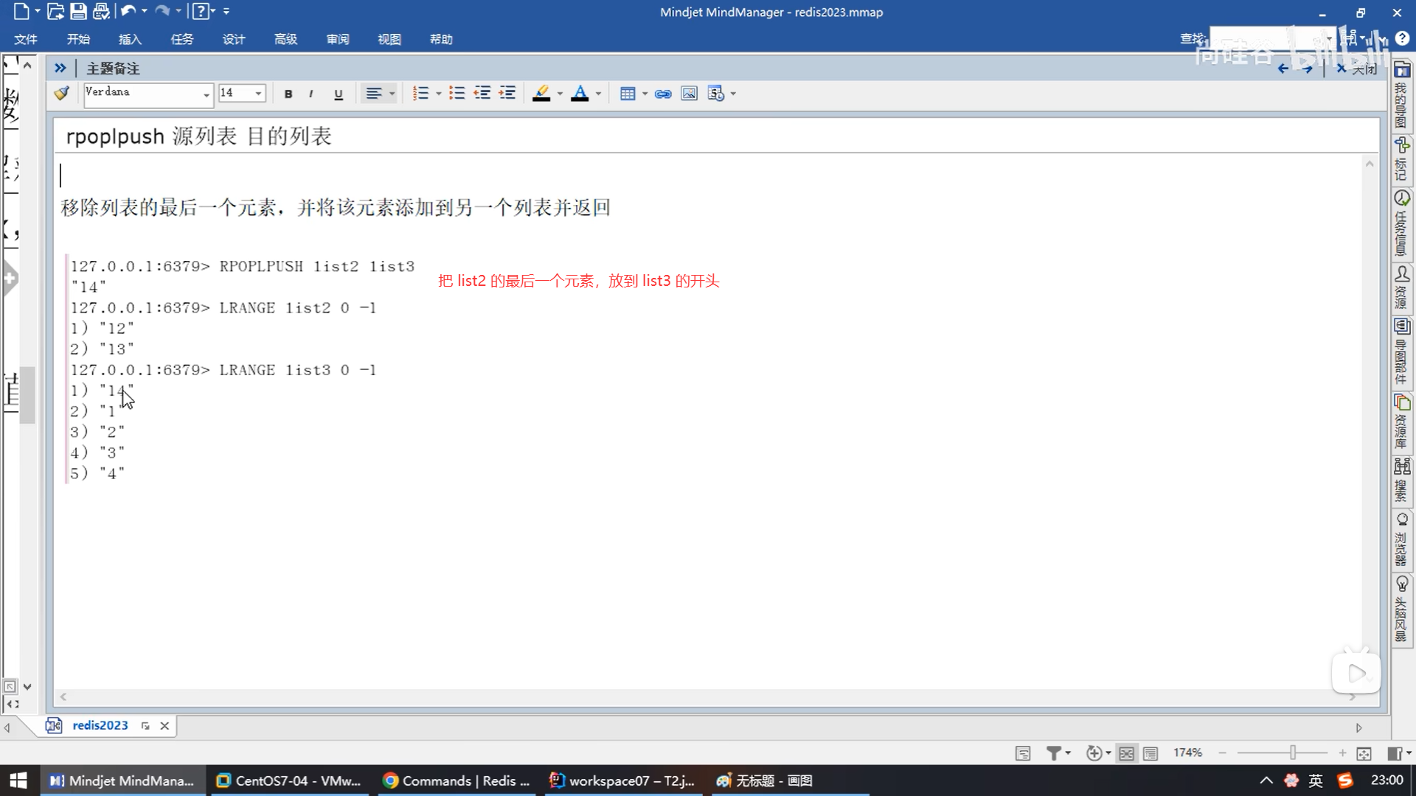The width and height of the screenshot is (1416, 796).
Task: Click the clear formatting brush icon
Action: click(x=62, y=94)
